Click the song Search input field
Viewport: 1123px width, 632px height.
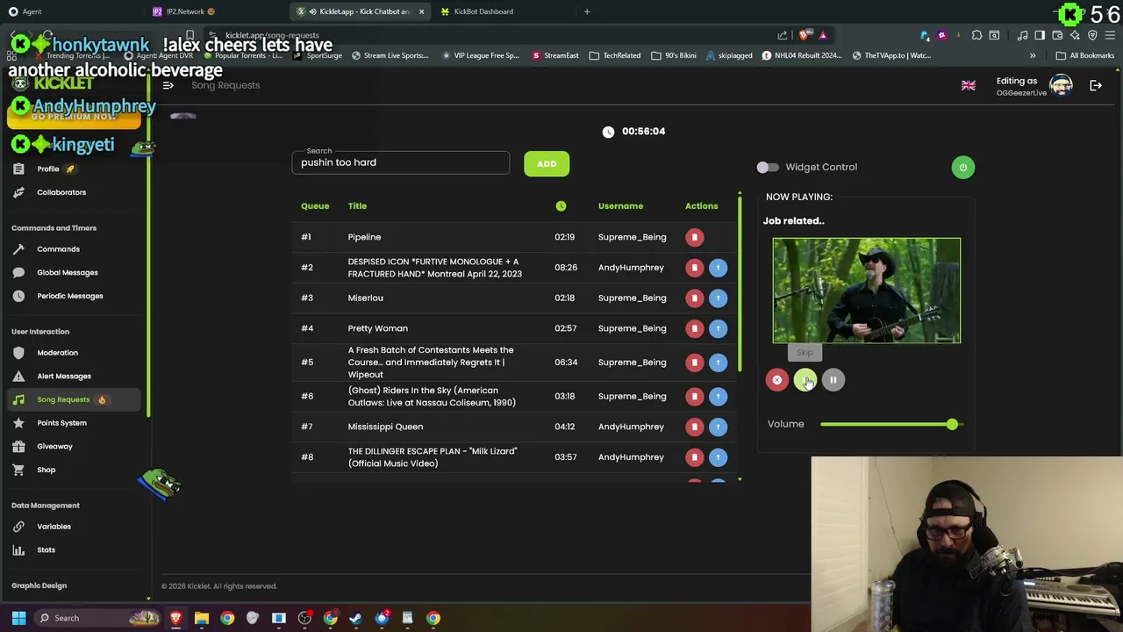click(400, 162)
